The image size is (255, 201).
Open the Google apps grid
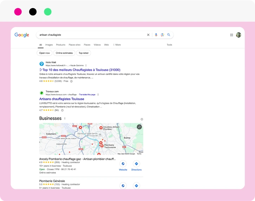click(231, 35)
